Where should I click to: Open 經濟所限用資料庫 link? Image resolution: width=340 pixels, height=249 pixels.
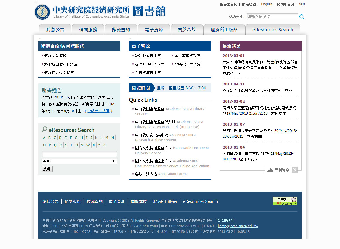pos(150,64)
